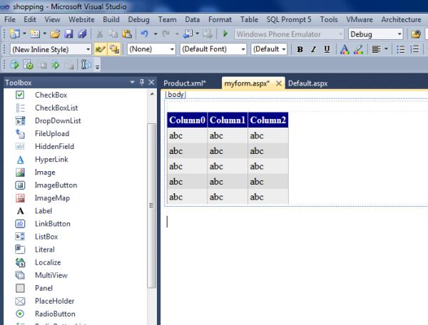Select the RadioButton control in Toolbox
Viewport: 428px width, 325px height.
(x=55, y=314)
